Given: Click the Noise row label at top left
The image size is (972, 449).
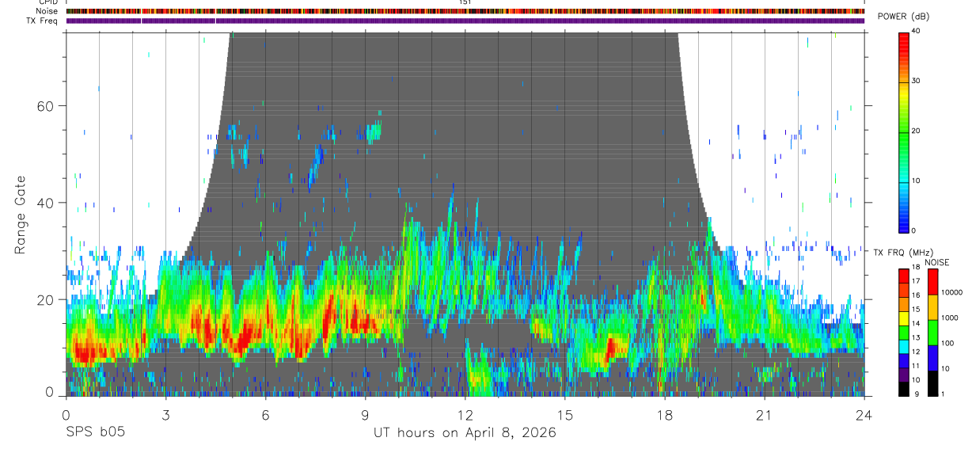Looking at the screenshot, I should [47, 11].
